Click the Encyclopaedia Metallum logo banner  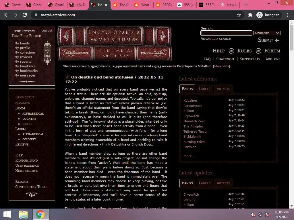click(115, 43)
